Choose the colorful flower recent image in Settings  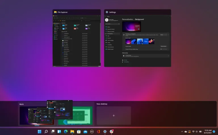[152, 41]
